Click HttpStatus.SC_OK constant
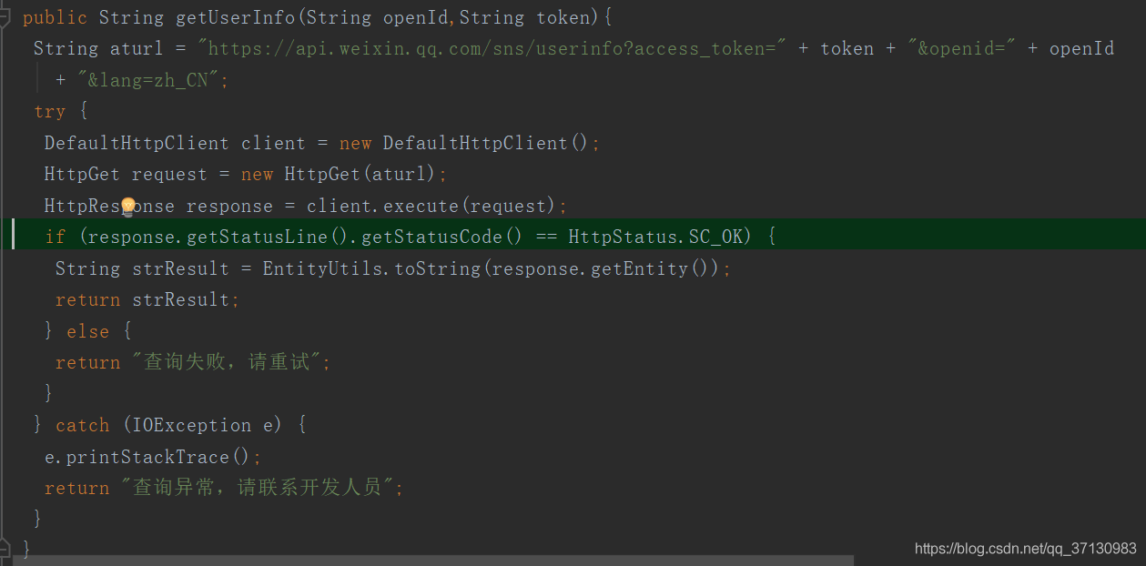 pyautogui.click(x=659, y=237)
